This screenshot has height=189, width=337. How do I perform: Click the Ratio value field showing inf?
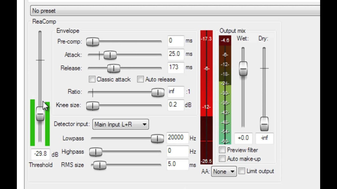[x=176, y=92]
